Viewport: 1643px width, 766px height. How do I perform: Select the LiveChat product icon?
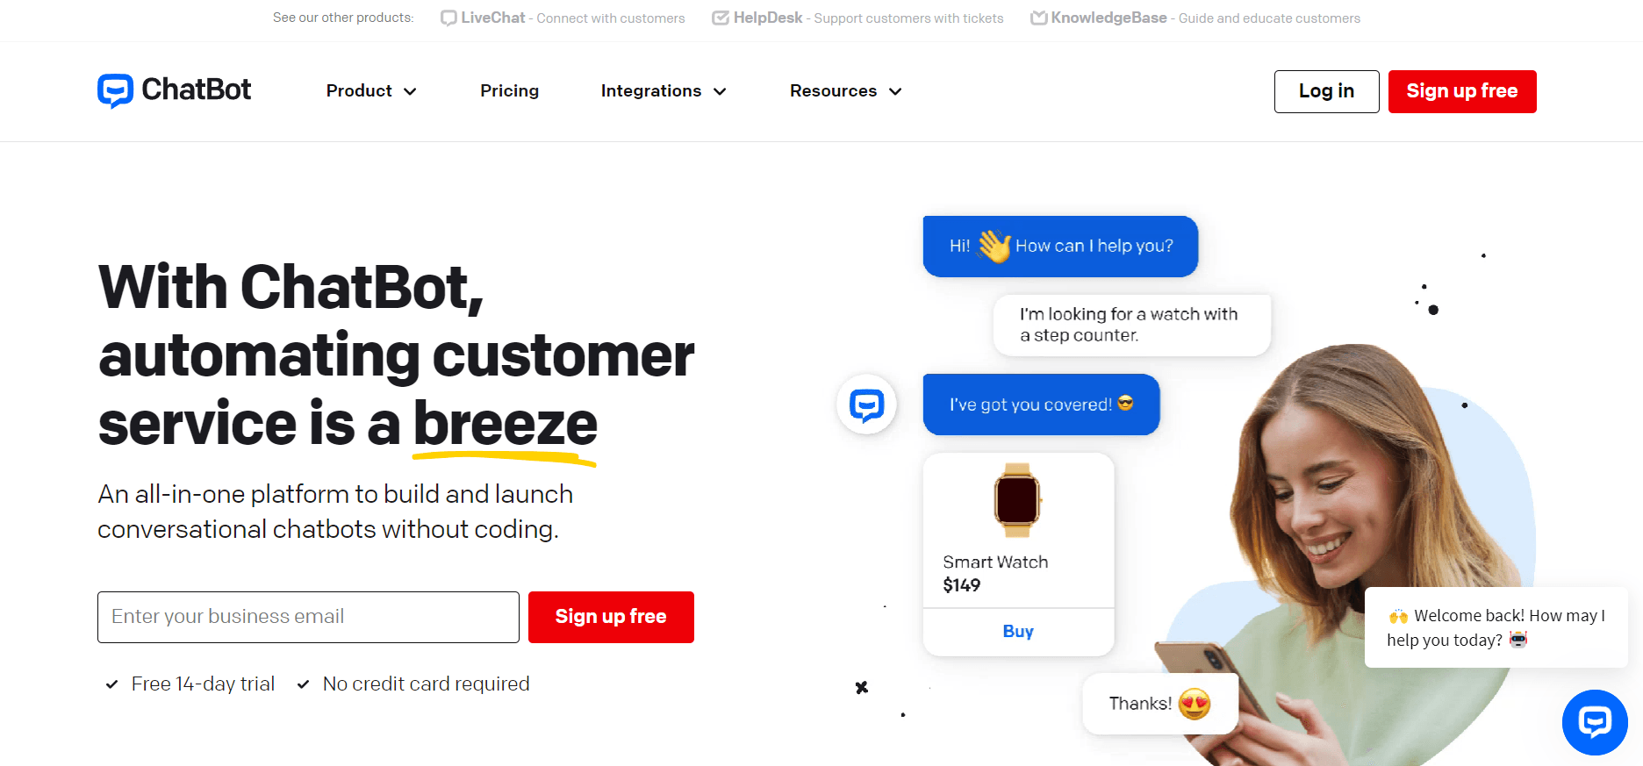click(448, 18)
